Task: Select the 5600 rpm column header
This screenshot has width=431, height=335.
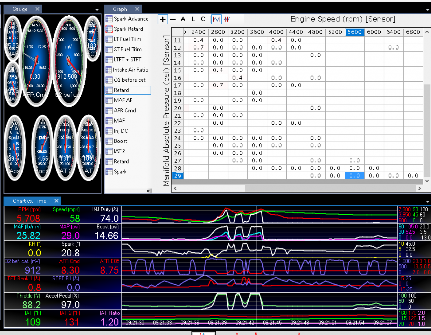Action: tap(354, 32)
